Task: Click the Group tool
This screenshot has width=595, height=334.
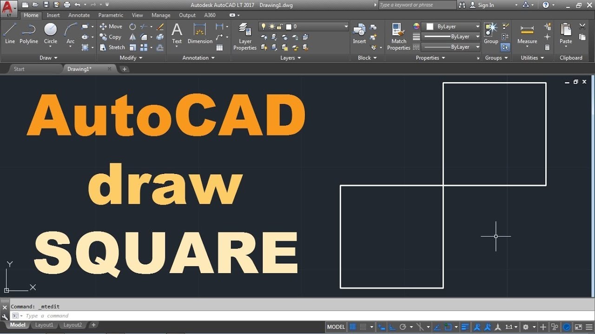Action: click(491, 33)
